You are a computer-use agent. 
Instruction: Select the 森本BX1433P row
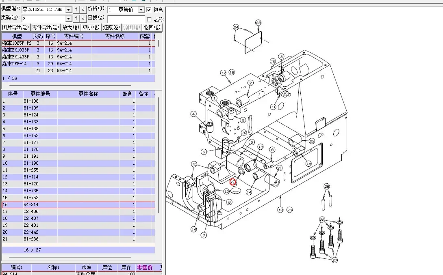[x=78, y=57]
